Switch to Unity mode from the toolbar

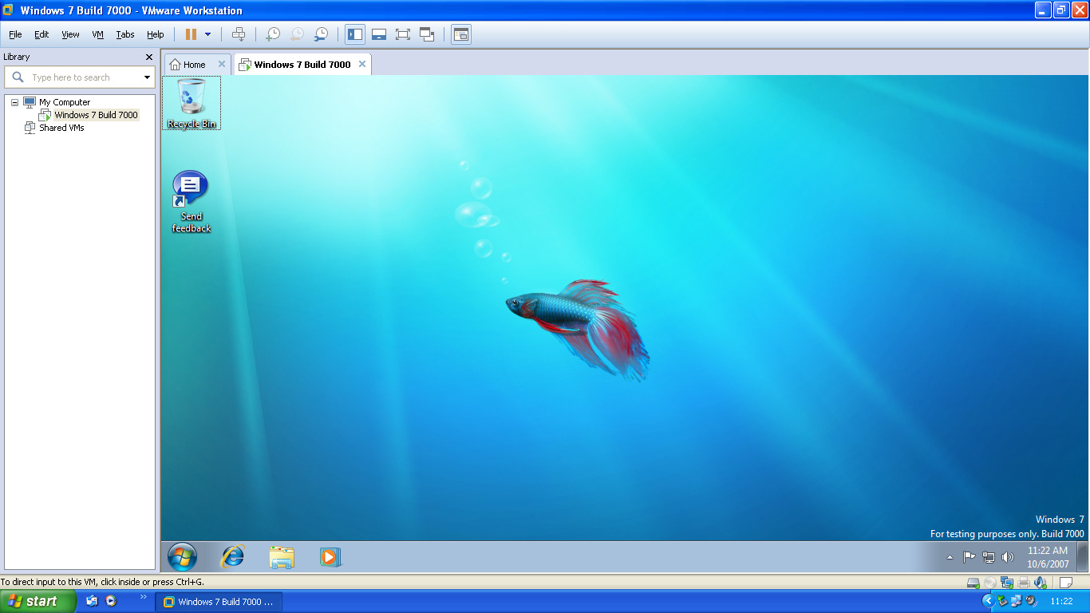[427, 34]
